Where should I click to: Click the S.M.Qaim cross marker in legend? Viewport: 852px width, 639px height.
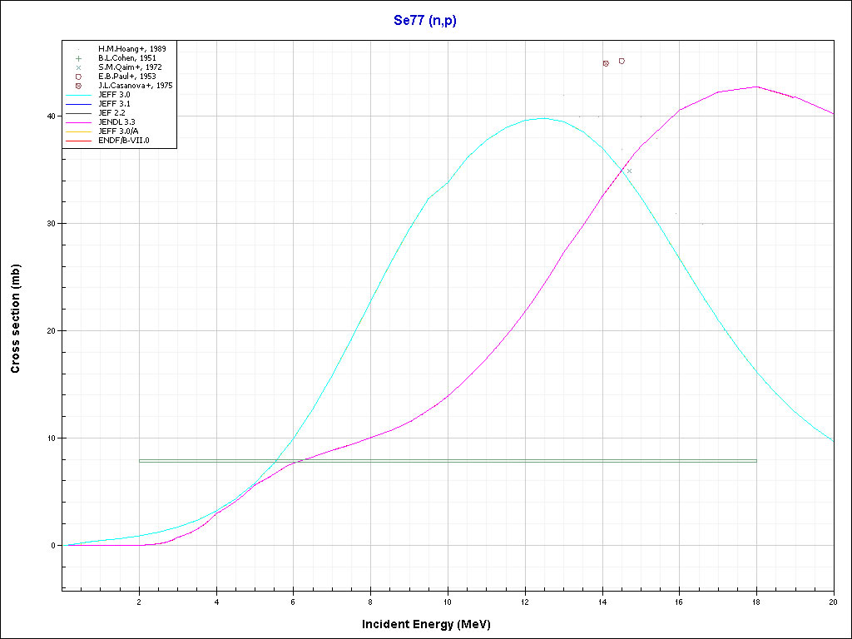[x=77, y=67]
